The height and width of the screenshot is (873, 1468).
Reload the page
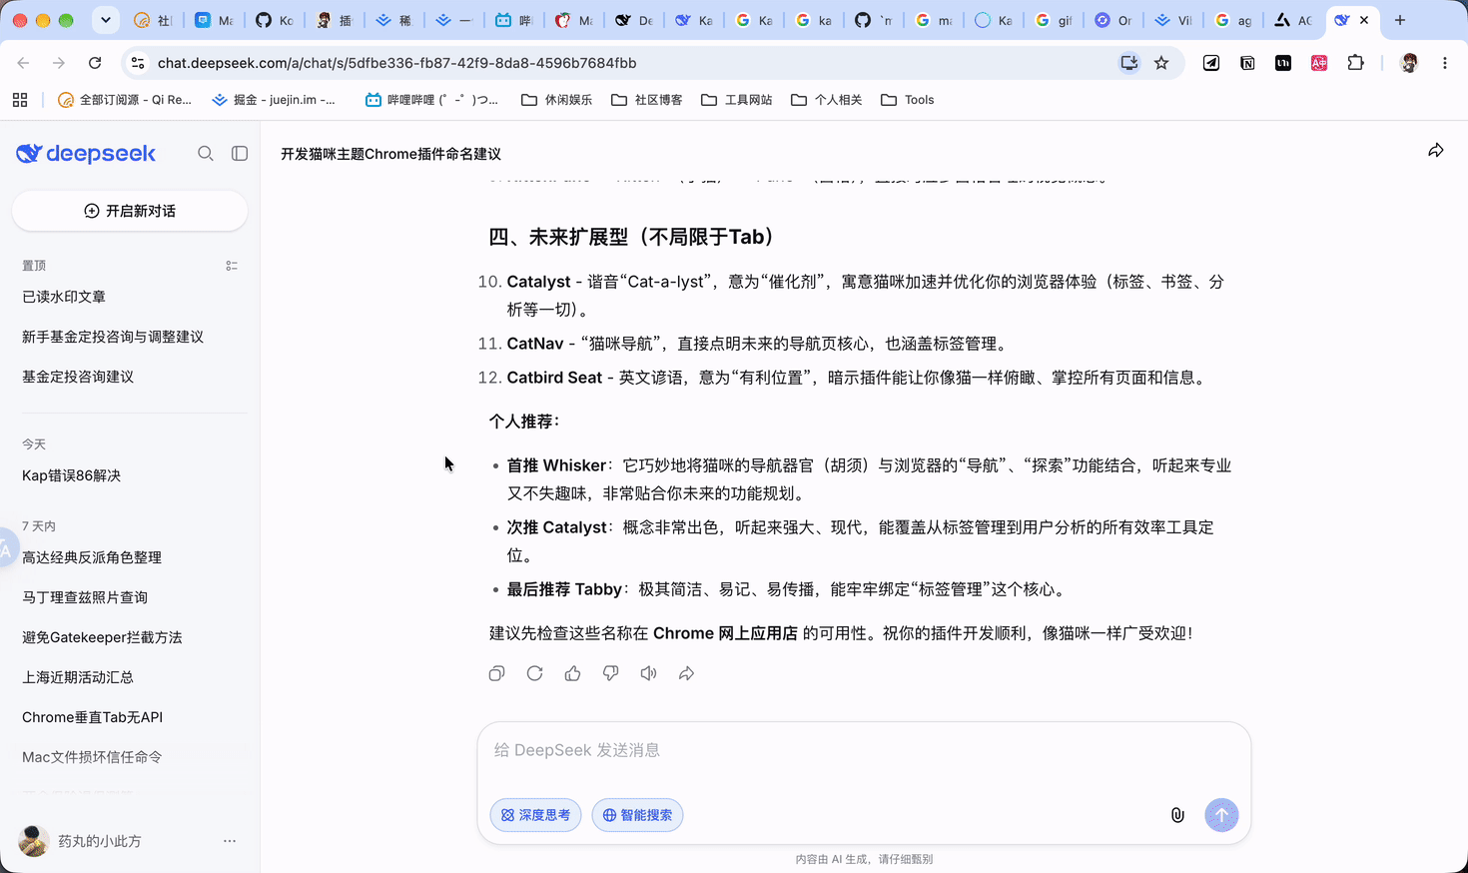tap(95, 63)
